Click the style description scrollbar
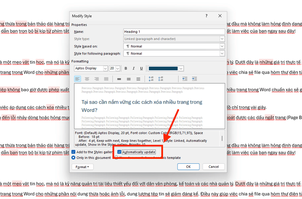The image size is (302, 199). click(222, 138)
